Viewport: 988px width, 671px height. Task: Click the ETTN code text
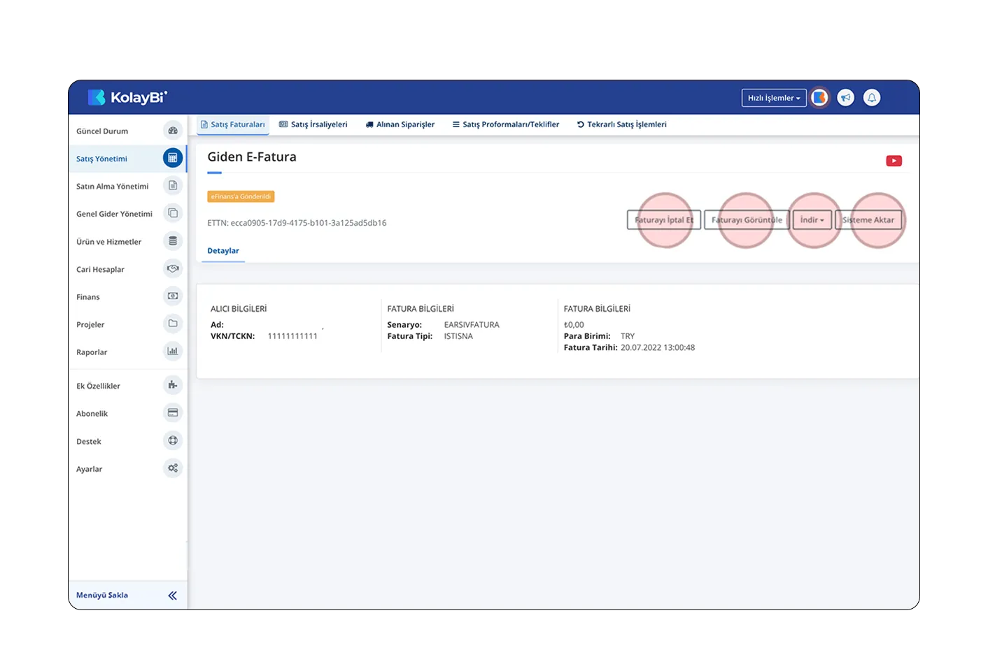pos(297,223)
